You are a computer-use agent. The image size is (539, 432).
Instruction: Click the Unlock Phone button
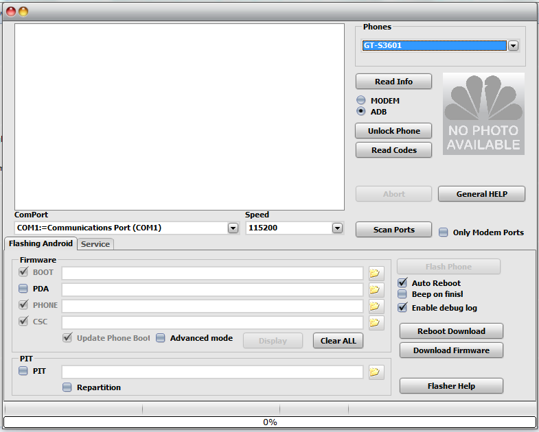(x=393, y=131)
